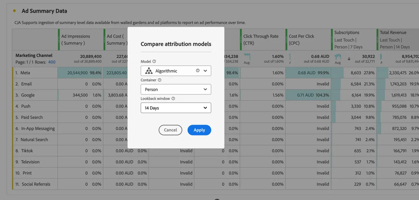Open the 14 Days lookback dropdown
This screenshot has width=419, height=200.
click(x=176, y=108)
